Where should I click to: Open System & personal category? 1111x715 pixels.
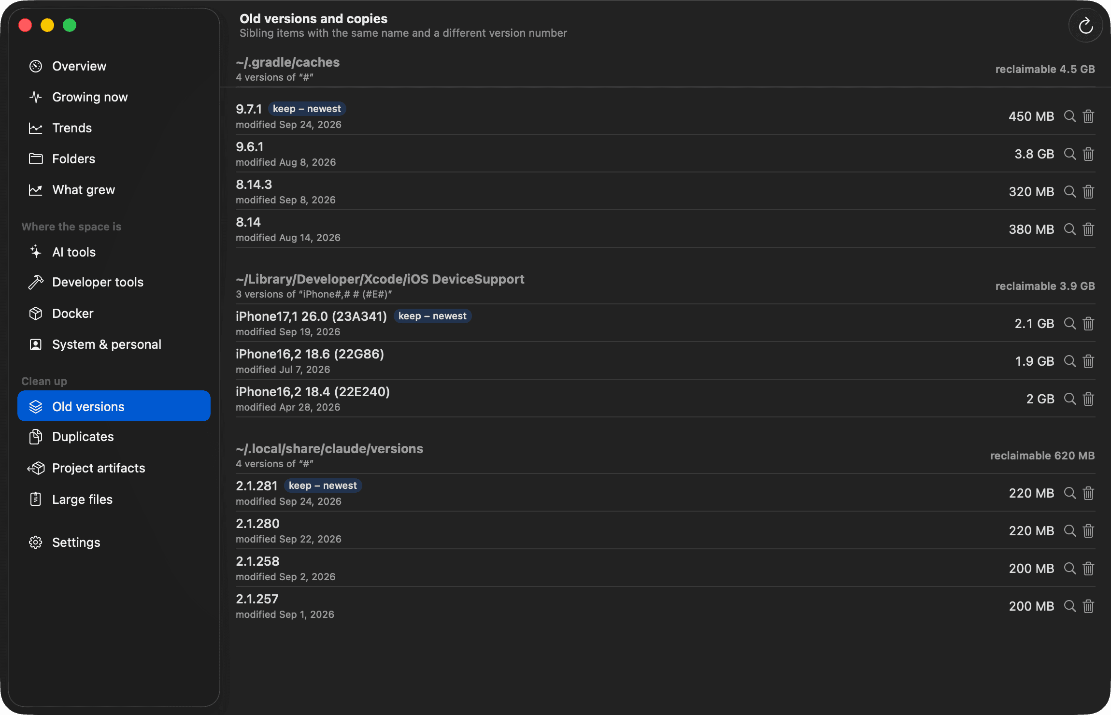114,344
